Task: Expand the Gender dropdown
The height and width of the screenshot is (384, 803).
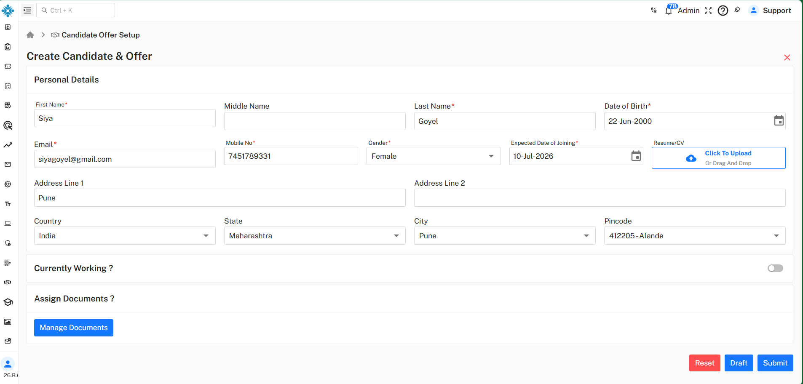Action: [x=434, y=156]
